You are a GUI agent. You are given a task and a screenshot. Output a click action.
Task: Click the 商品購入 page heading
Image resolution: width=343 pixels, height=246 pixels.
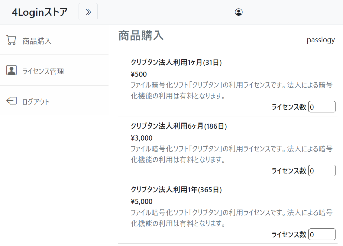click(x=141, y=35)
